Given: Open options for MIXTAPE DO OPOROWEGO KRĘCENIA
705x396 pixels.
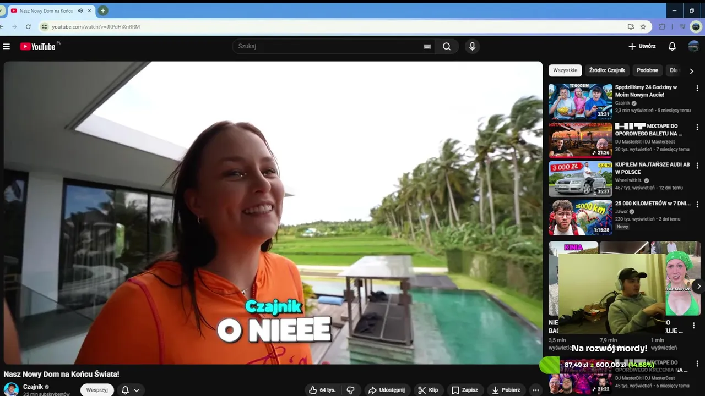Looking at the screenshot, I should click(697, 364).
